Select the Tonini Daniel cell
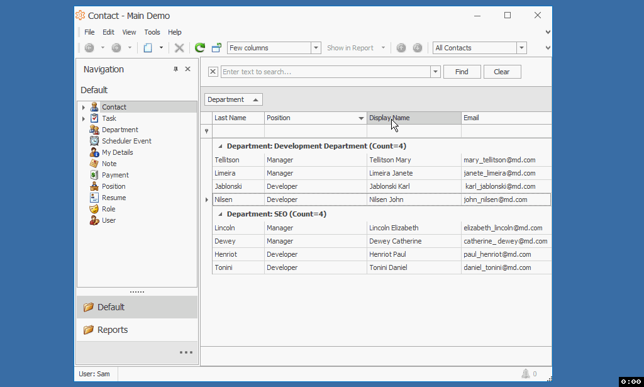This screenshot has width=644, height=387. pos(414,267)
